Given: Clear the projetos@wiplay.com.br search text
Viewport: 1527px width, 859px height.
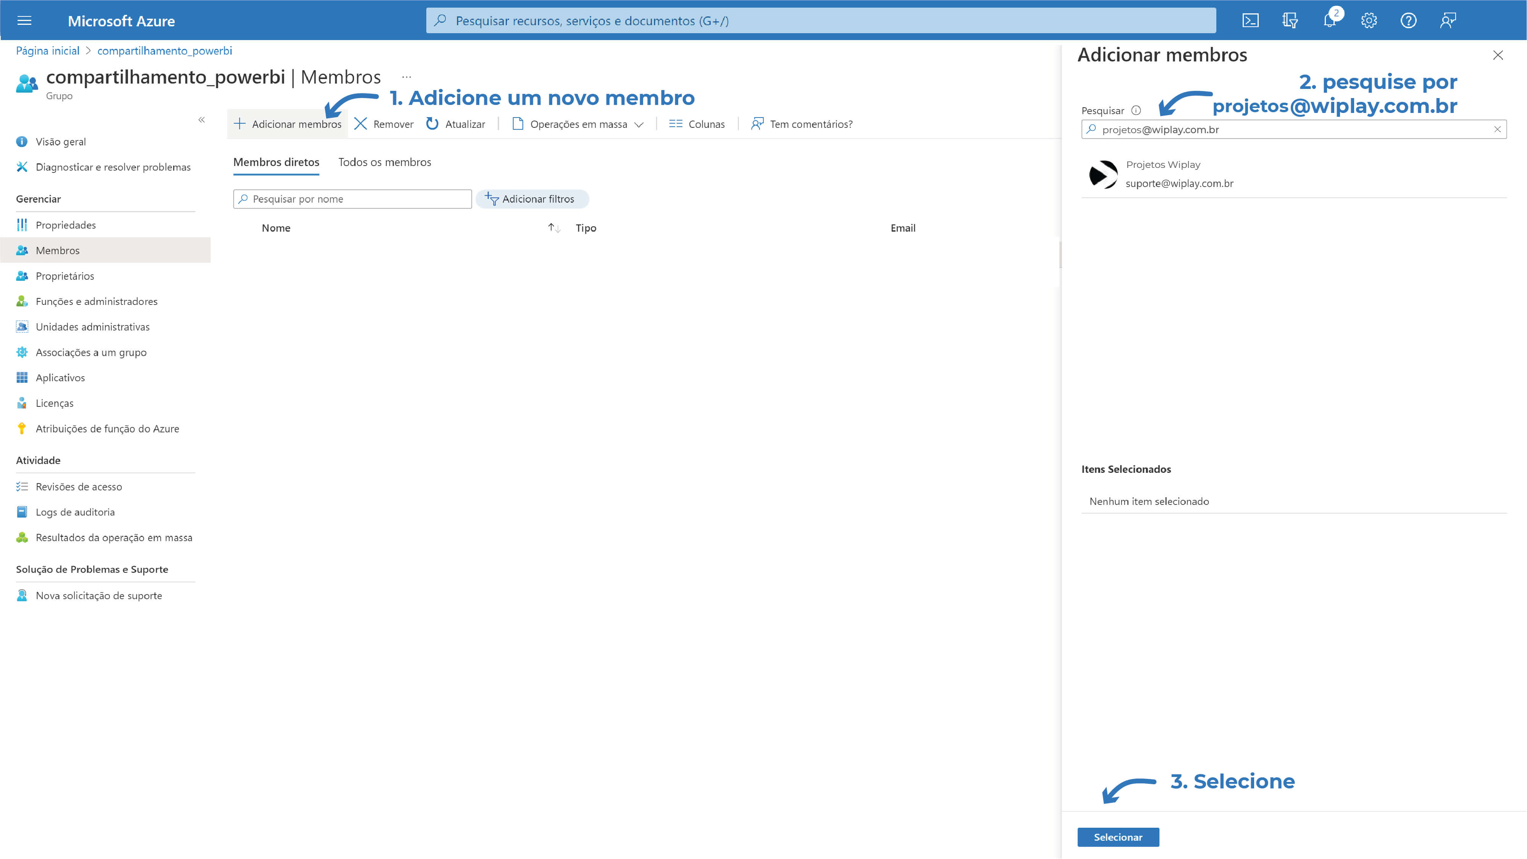Looking at the screenshot, I should [x=1497, y=129].
